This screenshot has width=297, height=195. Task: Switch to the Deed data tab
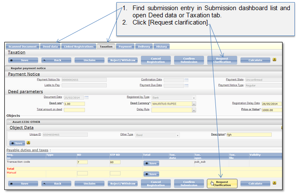pyautogui.click(x=50, y=47)
